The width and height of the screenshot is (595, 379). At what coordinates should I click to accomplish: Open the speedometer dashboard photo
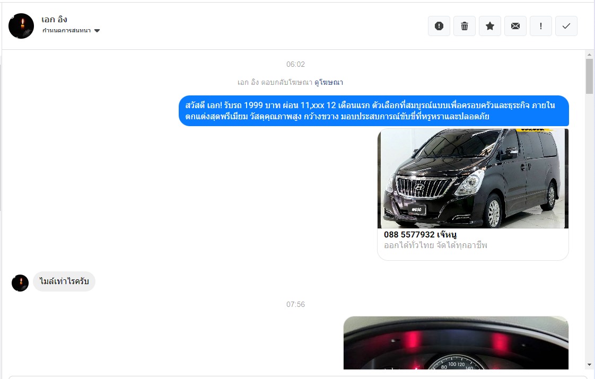[x=456, y=343]
